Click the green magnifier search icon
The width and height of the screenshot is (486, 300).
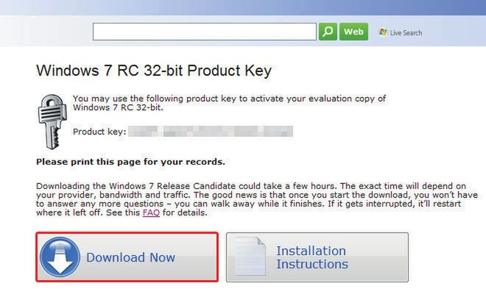pos(328,32)
